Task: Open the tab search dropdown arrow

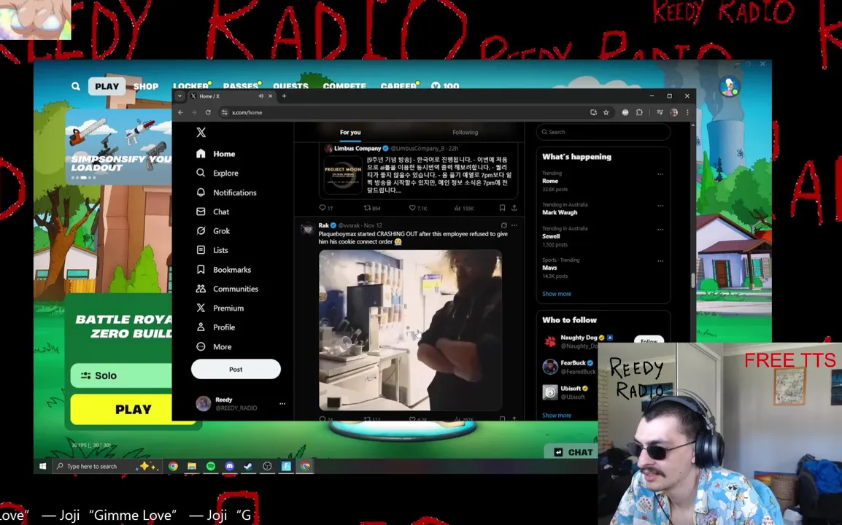Action: point(179,96)
